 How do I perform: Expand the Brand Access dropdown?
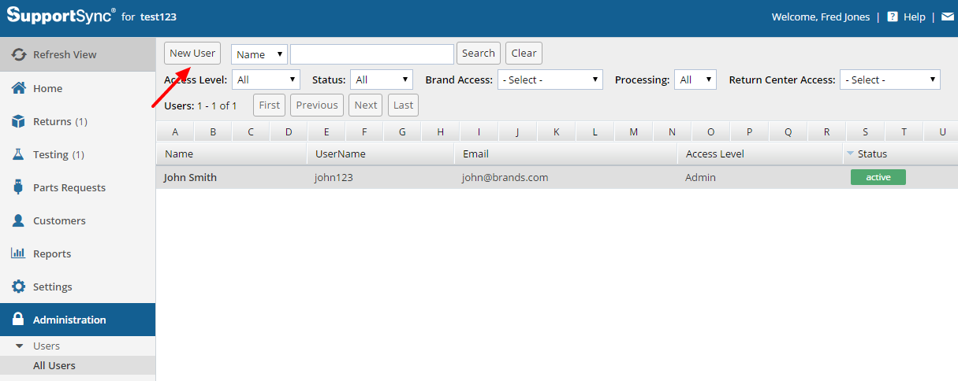click(x=550, y=80)
